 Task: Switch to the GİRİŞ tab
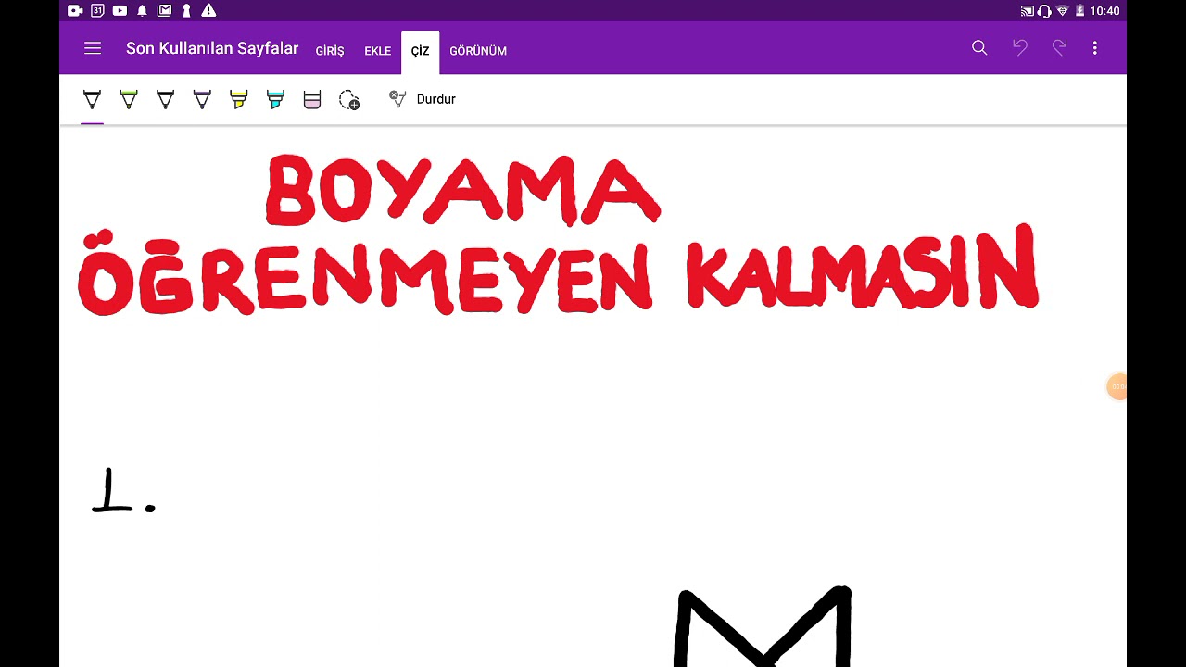point(330,51)
